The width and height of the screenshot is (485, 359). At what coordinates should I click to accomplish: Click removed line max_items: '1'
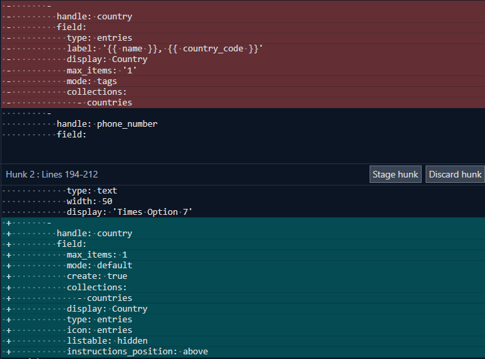coord(243,71)
